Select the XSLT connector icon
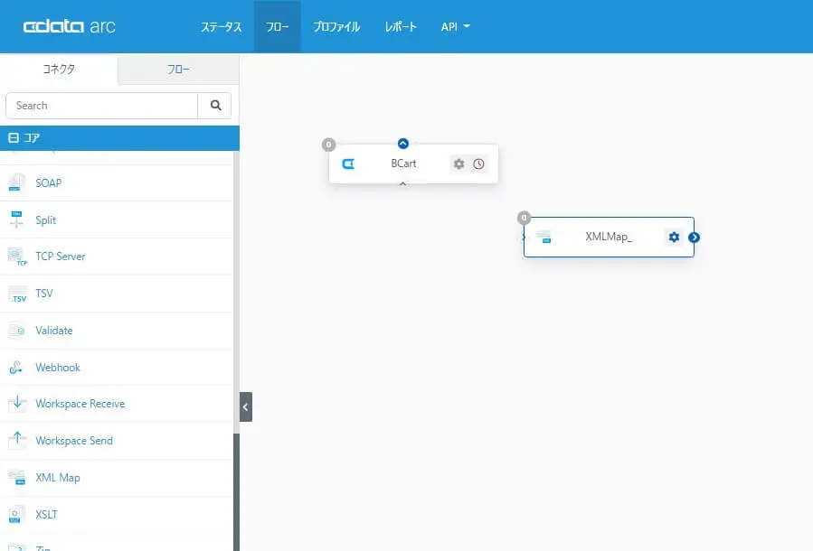813x551 pixels. tap(16, 514)
